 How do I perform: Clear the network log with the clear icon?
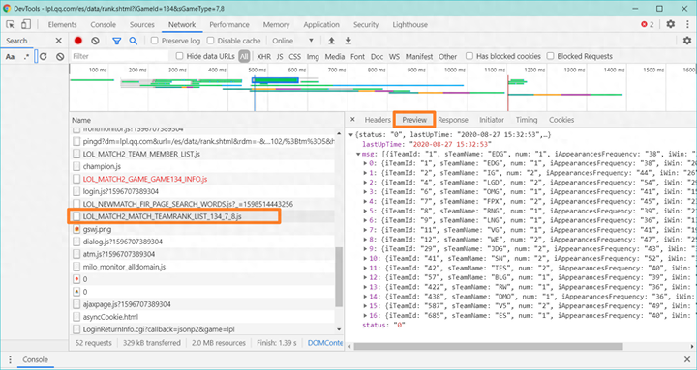coord(95,41)
